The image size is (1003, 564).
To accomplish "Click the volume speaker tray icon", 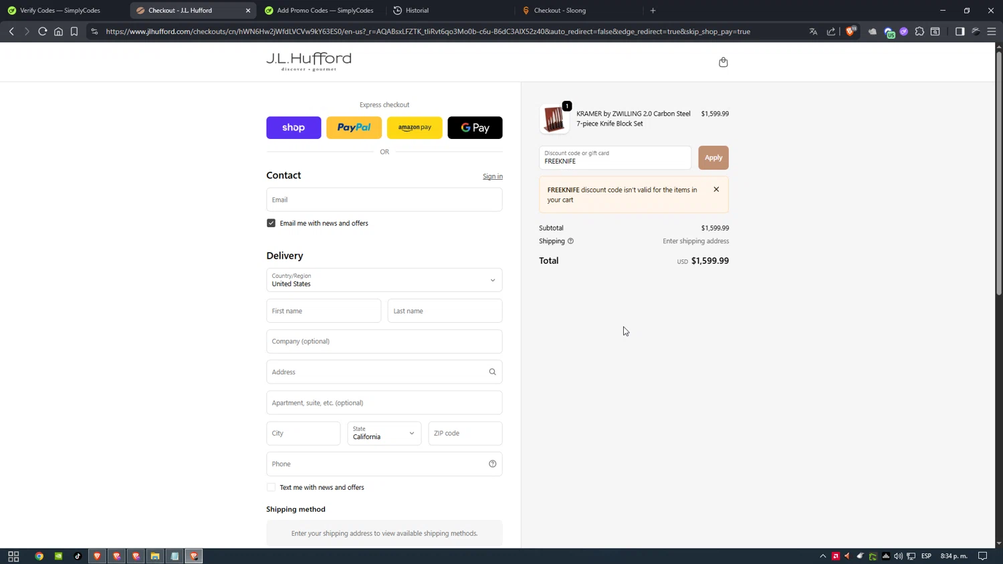I will [x=898, y=556].
